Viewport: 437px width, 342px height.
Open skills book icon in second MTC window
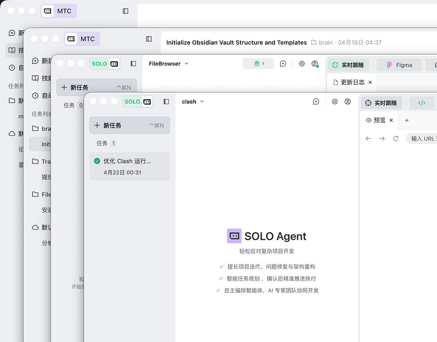[35, 78]
